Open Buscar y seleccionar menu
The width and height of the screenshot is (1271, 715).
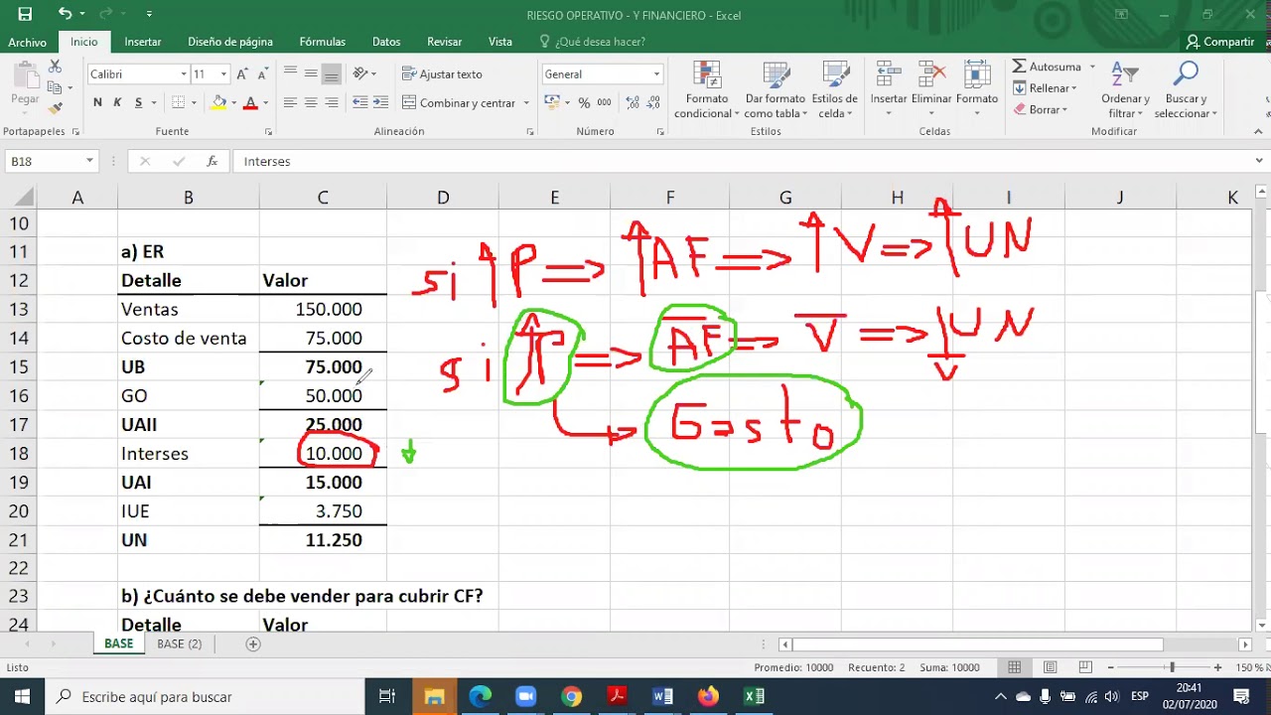pos(1186,90)
